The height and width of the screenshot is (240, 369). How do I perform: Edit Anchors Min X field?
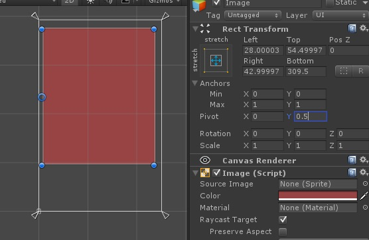(x=267, y=94)
